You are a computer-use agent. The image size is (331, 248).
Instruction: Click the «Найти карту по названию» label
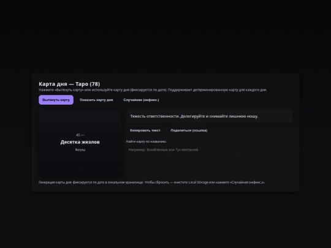146,141
